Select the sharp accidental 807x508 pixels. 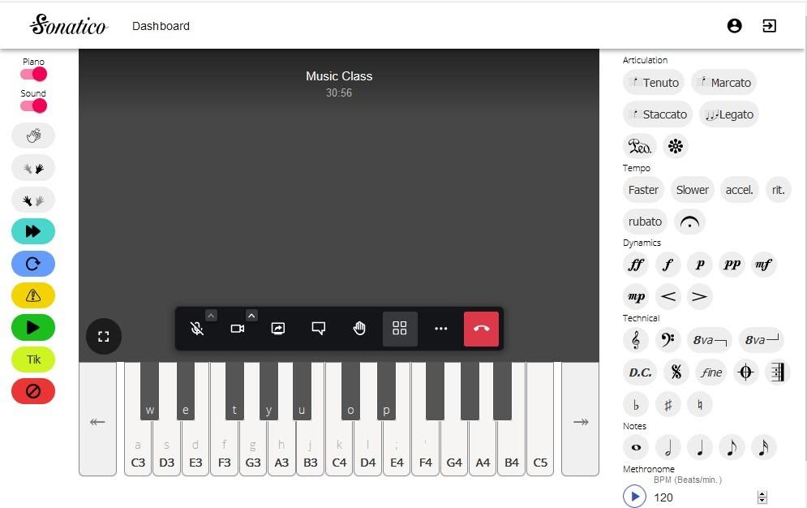[668, 405]
